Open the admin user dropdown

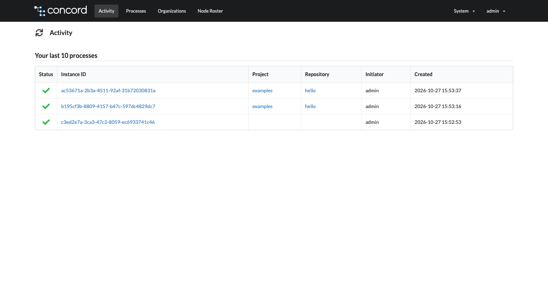tap(496, 11)
